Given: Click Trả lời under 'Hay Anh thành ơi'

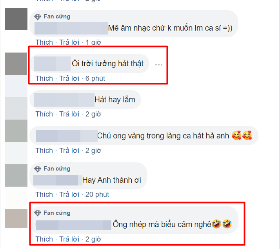Looking at the screenshot, I should coord(69,194).
